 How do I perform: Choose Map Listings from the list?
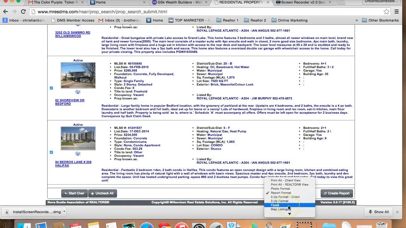pyautogui.click(x=290, y=209)
